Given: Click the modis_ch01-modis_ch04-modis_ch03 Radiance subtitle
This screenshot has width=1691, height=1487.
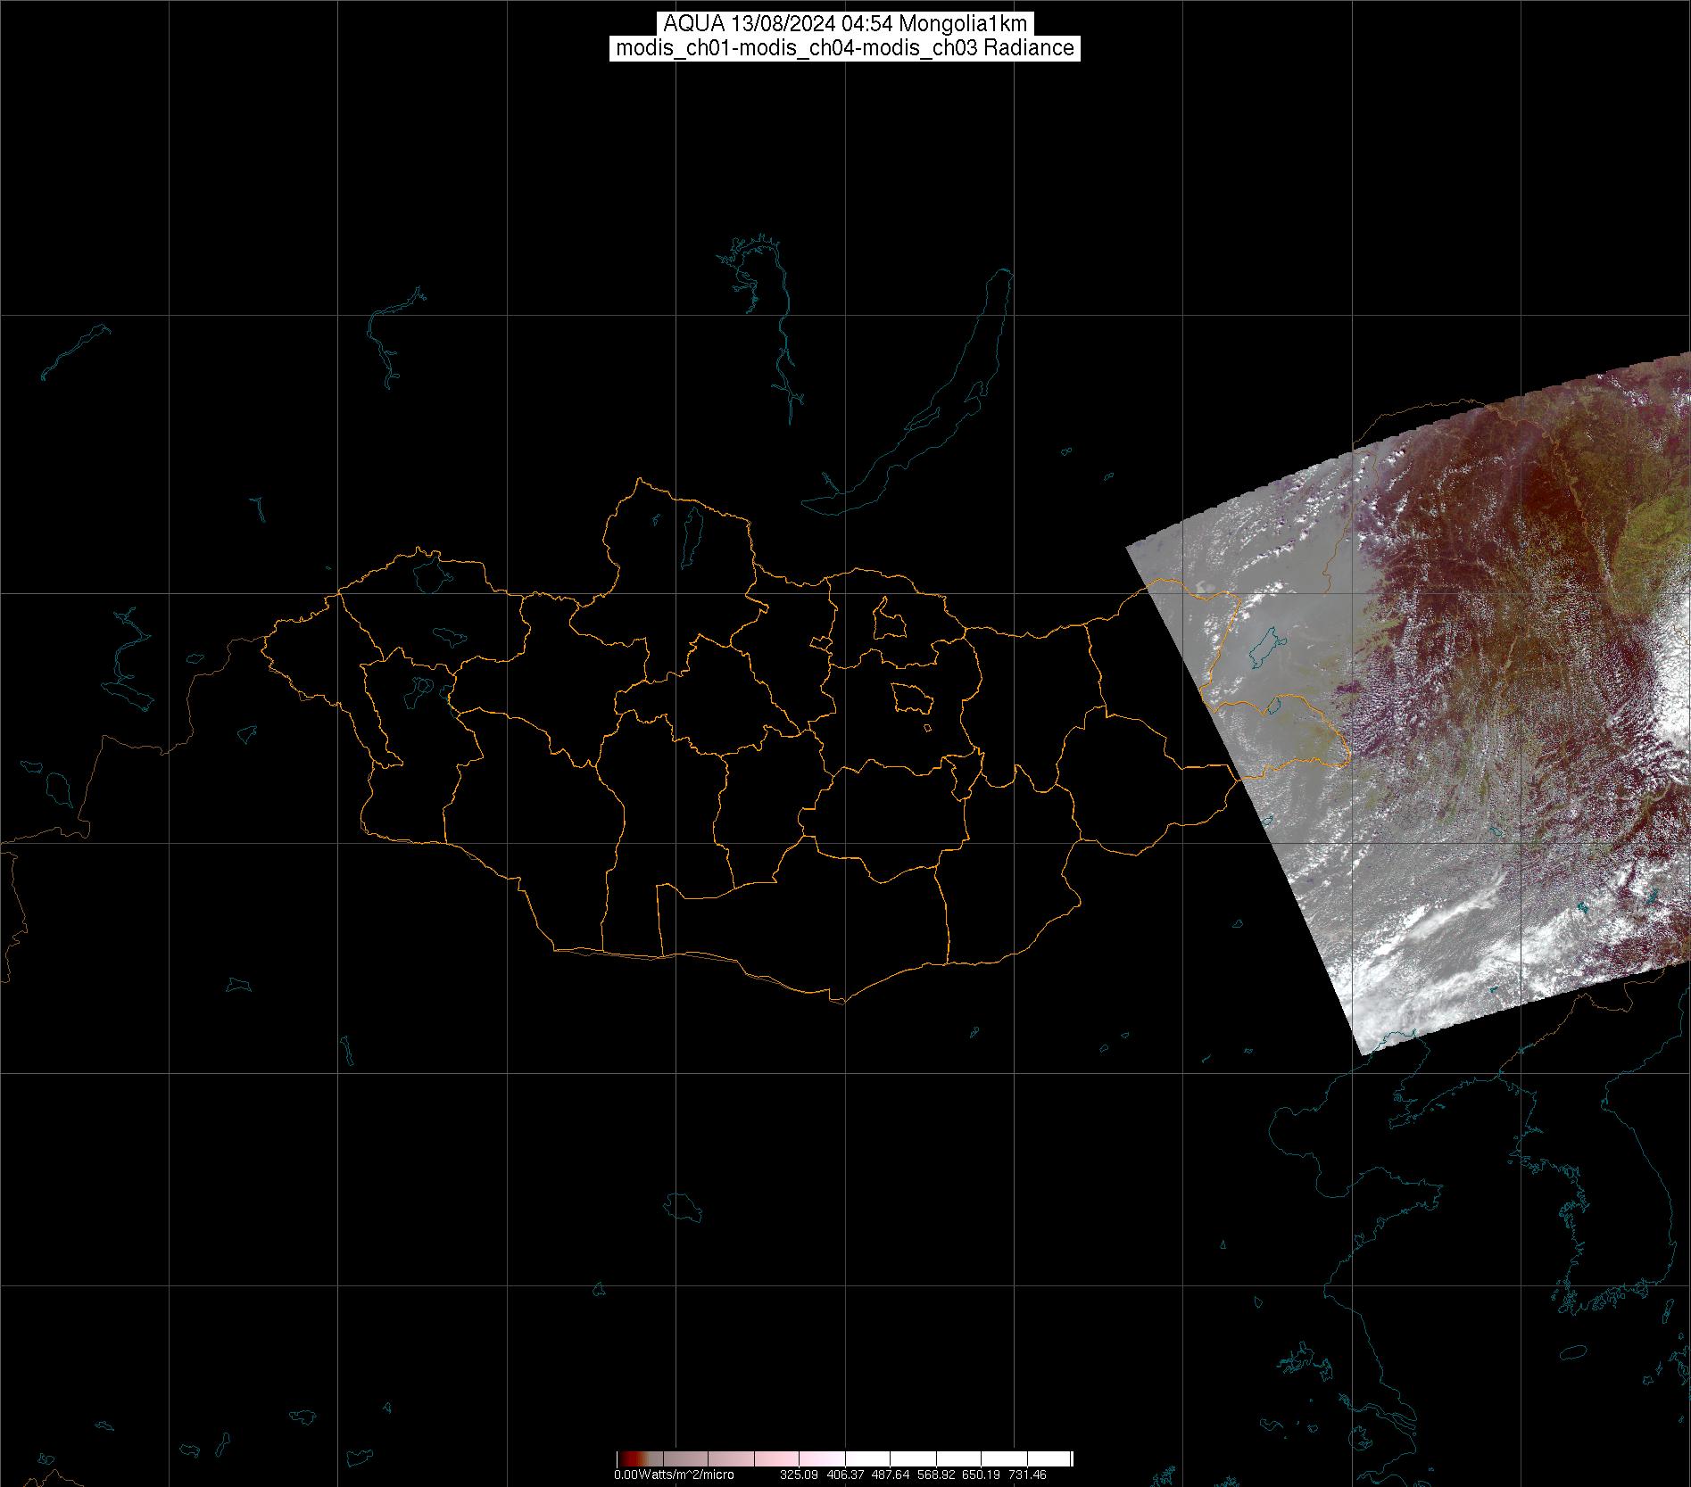Looking at the screenshot, I should coord(845,48).
